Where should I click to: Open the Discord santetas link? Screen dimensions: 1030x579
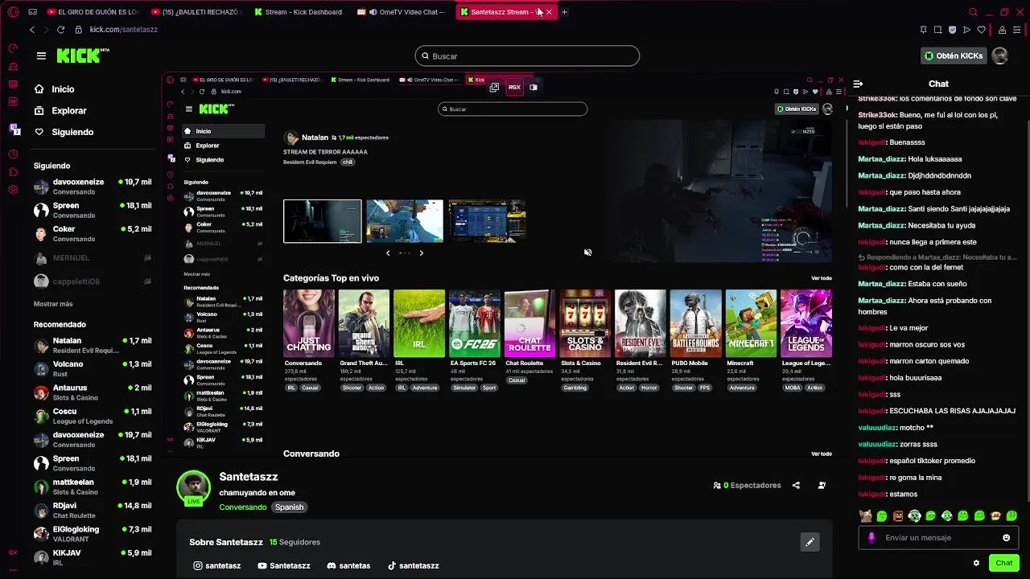tap(348, 566)
